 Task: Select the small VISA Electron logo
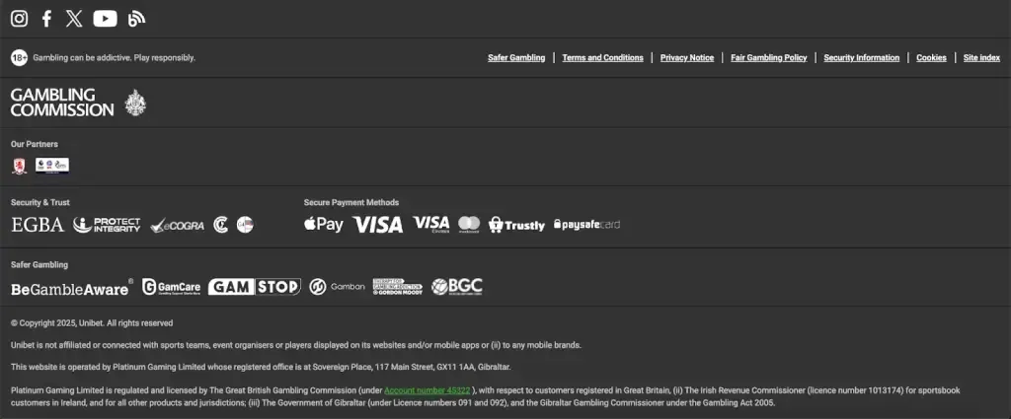[x=431, y=224]
